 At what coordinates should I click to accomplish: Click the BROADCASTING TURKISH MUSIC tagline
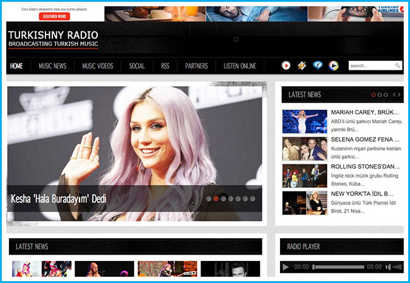(54, 44)
